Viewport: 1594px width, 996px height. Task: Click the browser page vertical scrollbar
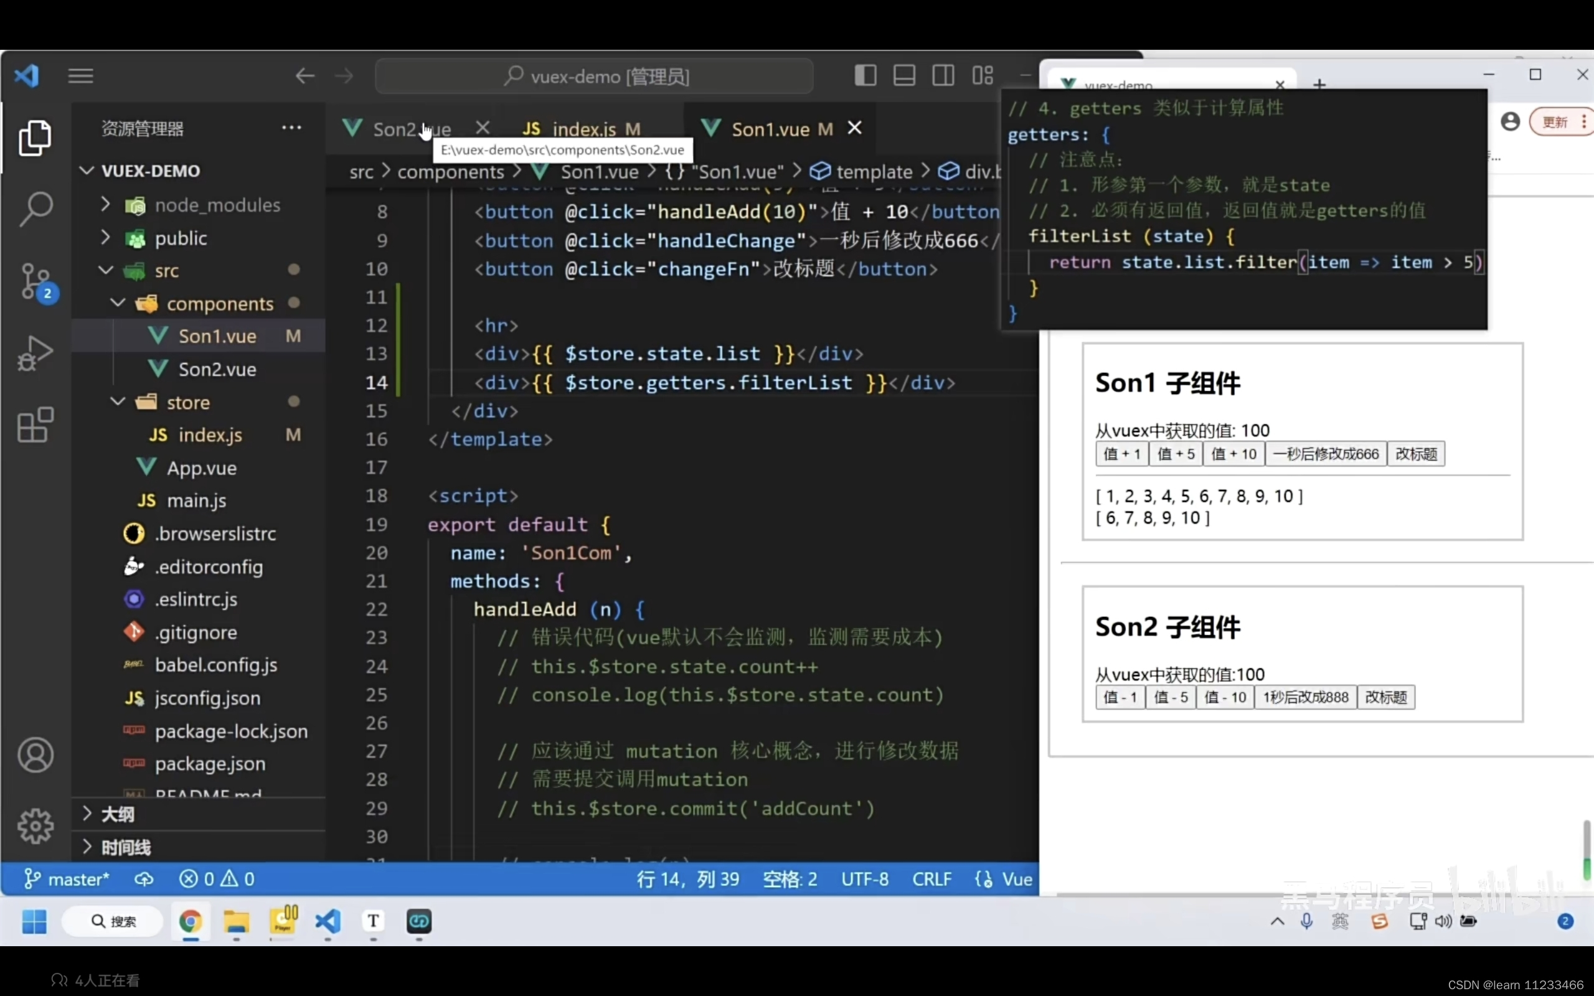click(1586, 850)
